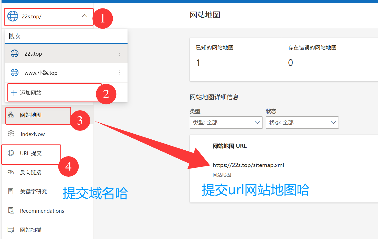Open the 类型: 全部 dropdown
Image resolution: width=378 pixels, height=239 pixels.
pyautogui.click(x=226, y=123)
